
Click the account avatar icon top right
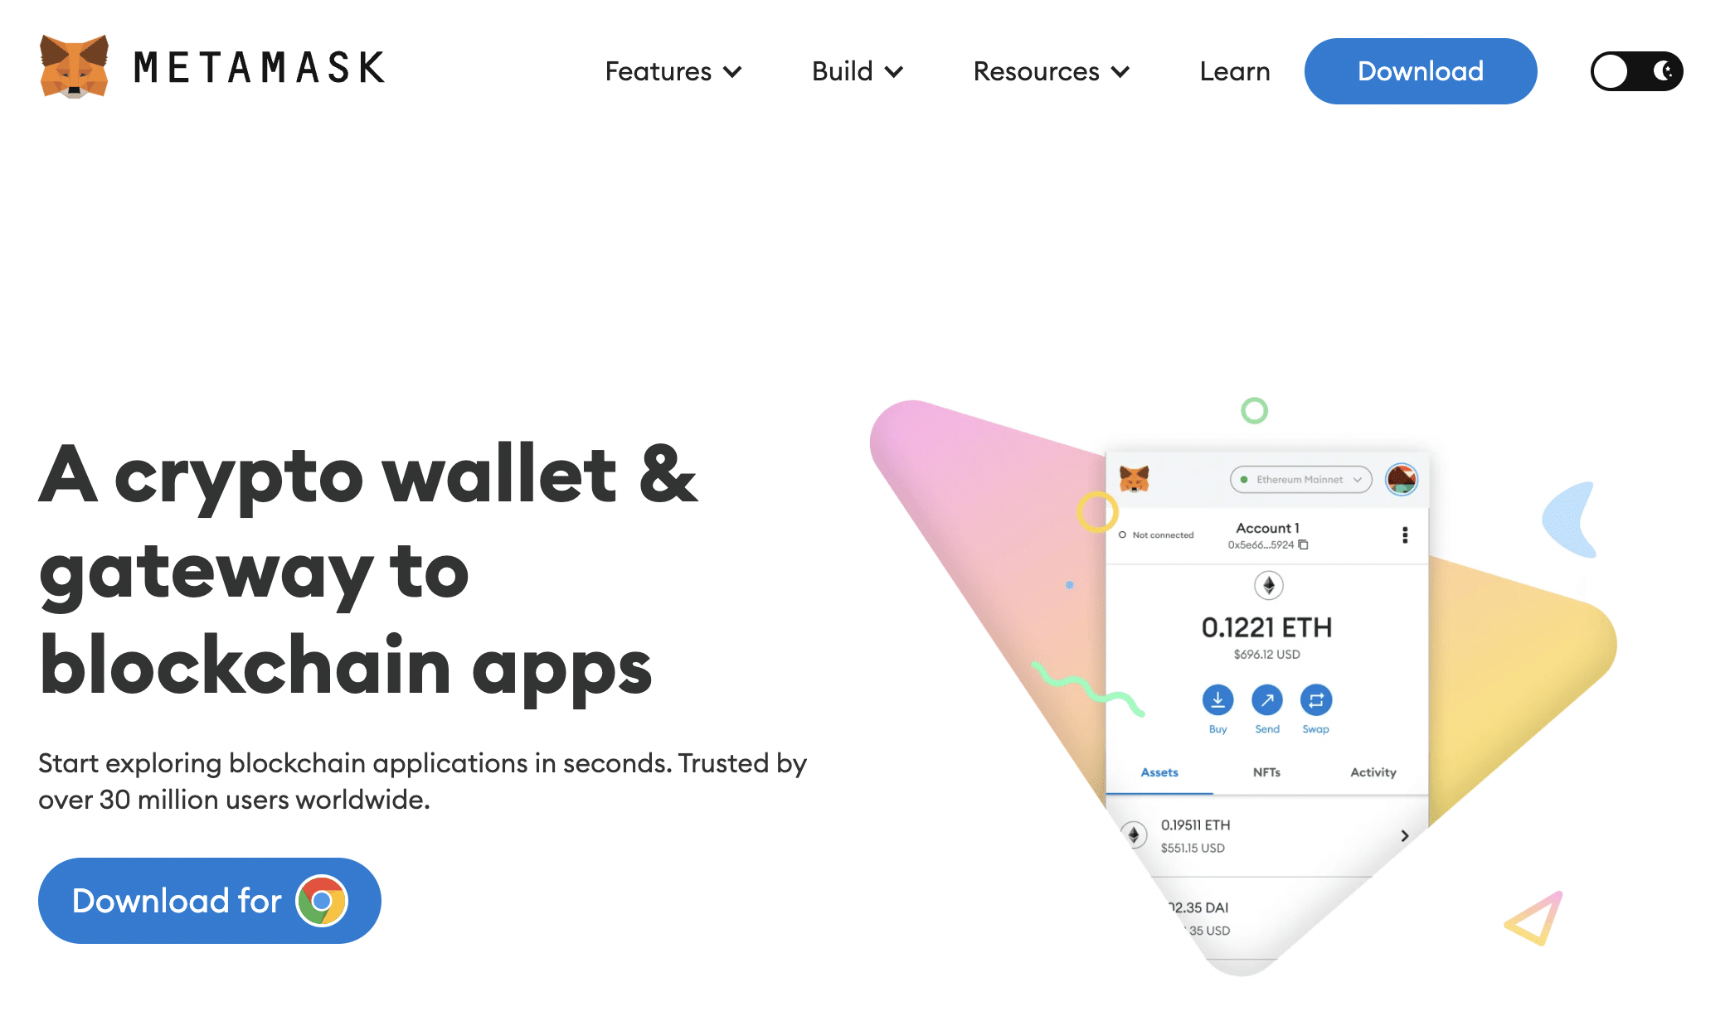click(1399, 479)
